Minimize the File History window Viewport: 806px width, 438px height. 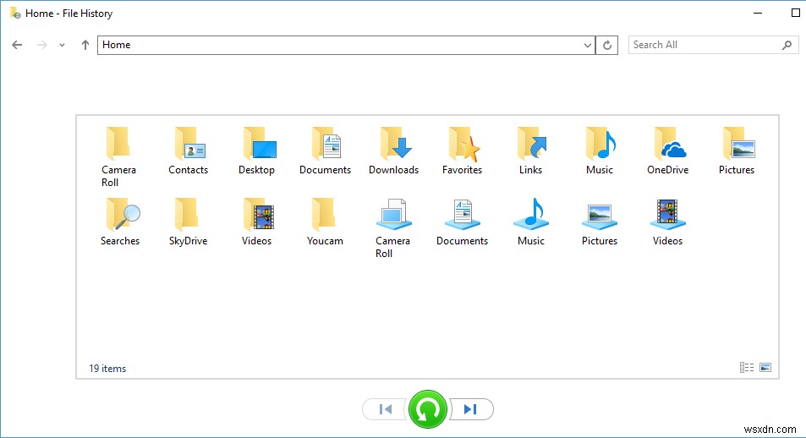click(x=758, y=13)
